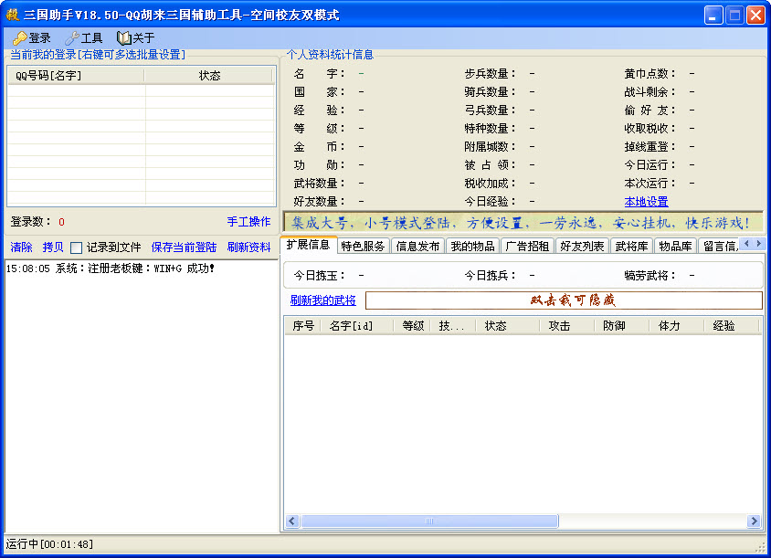The width and height of the screenshot is (771, 558).
Task: Click the key icon for 登录
Action: (x=19, y=38)
